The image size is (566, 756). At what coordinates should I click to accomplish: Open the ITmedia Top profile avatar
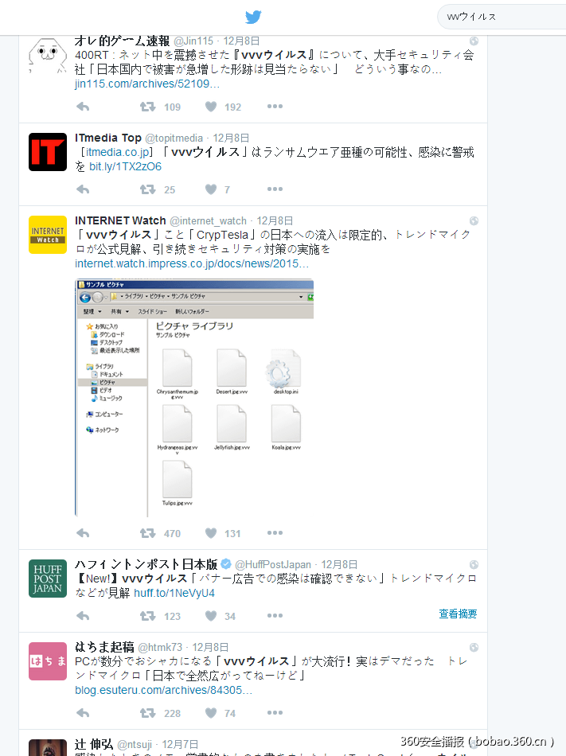click(47, 152)
